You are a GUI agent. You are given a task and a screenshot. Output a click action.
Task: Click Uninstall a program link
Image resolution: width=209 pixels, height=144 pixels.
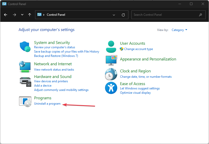pos(47,104)
